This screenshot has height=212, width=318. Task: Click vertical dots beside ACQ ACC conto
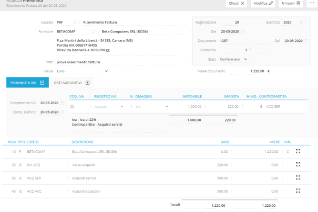click(68, 191)
